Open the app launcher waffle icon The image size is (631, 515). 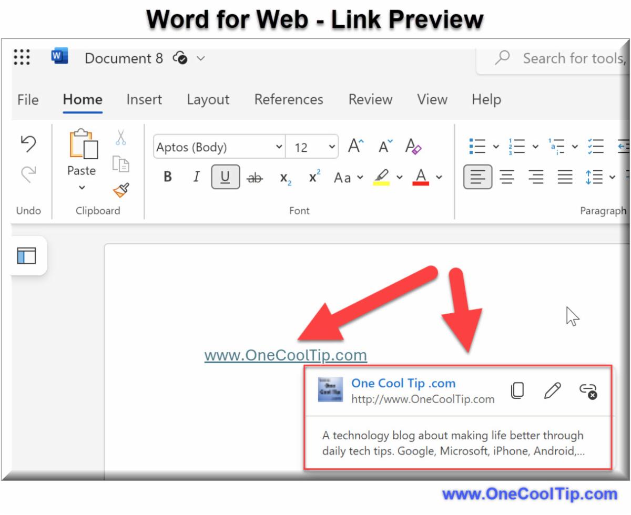[x=22, y=57]
